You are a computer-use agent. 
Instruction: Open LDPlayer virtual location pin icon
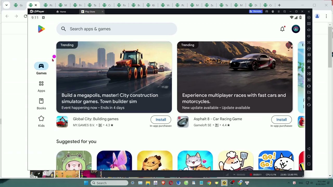click(309, 98)
